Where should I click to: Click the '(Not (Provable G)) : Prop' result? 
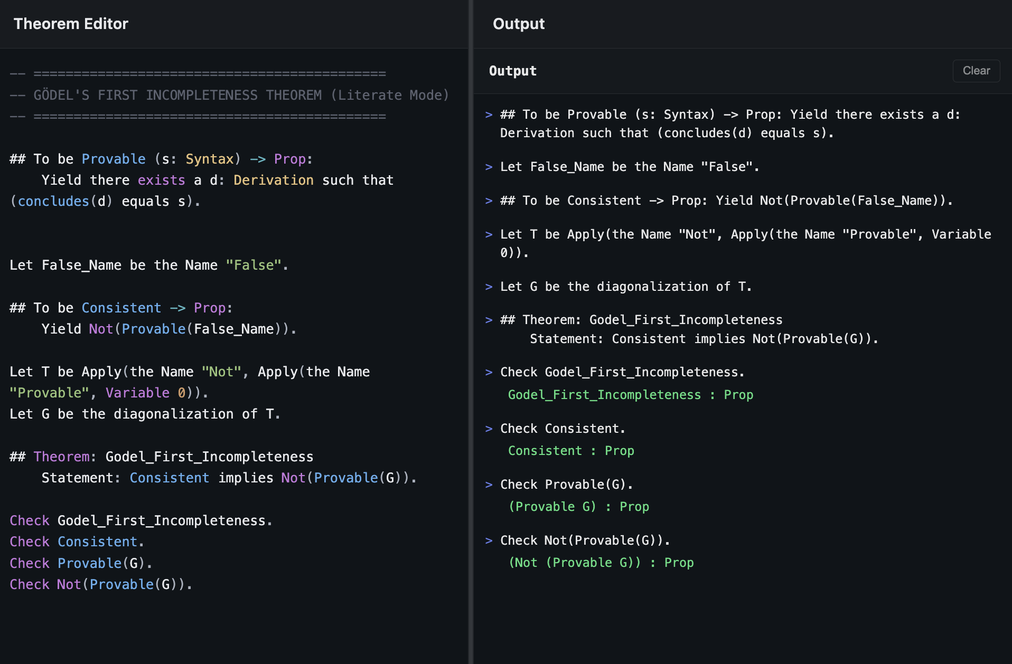coord(601,562)
